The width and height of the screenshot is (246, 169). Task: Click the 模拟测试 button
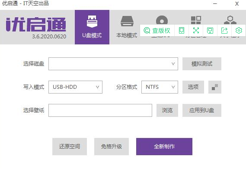pos(202,64)
